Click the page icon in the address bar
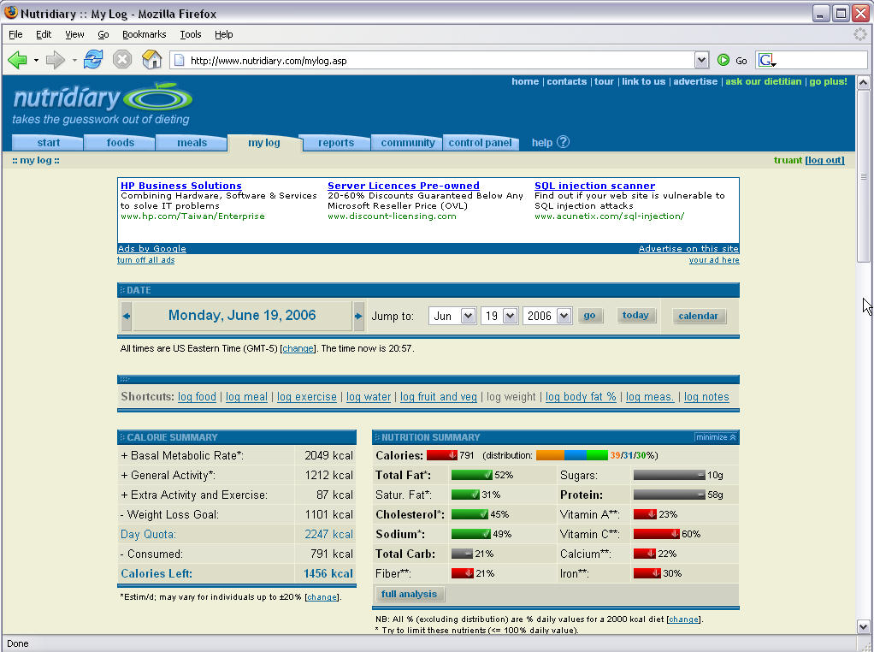Screen dimensions: 874x652 180,60
